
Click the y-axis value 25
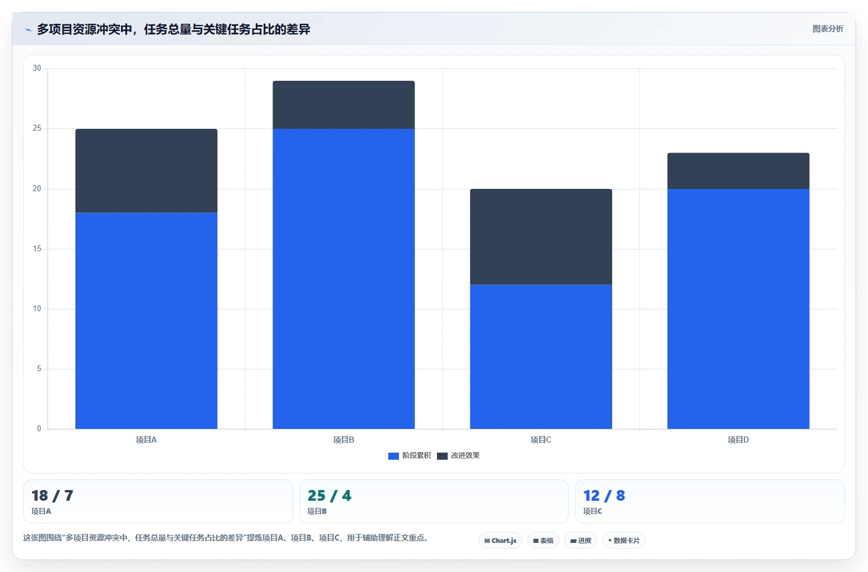coord(37,128)
